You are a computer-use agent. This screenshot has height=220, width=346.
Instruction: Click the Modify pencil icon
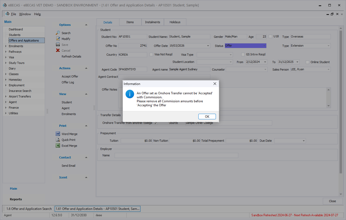click(58, 39)
